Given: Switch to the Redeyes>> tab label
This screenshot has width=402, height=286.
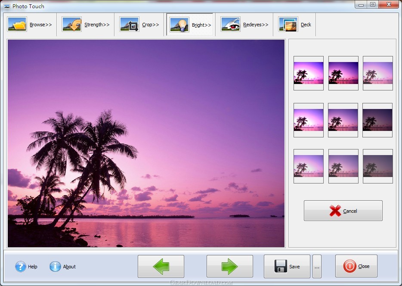Looking at the screenshot, I should click(x=256, y=25).
